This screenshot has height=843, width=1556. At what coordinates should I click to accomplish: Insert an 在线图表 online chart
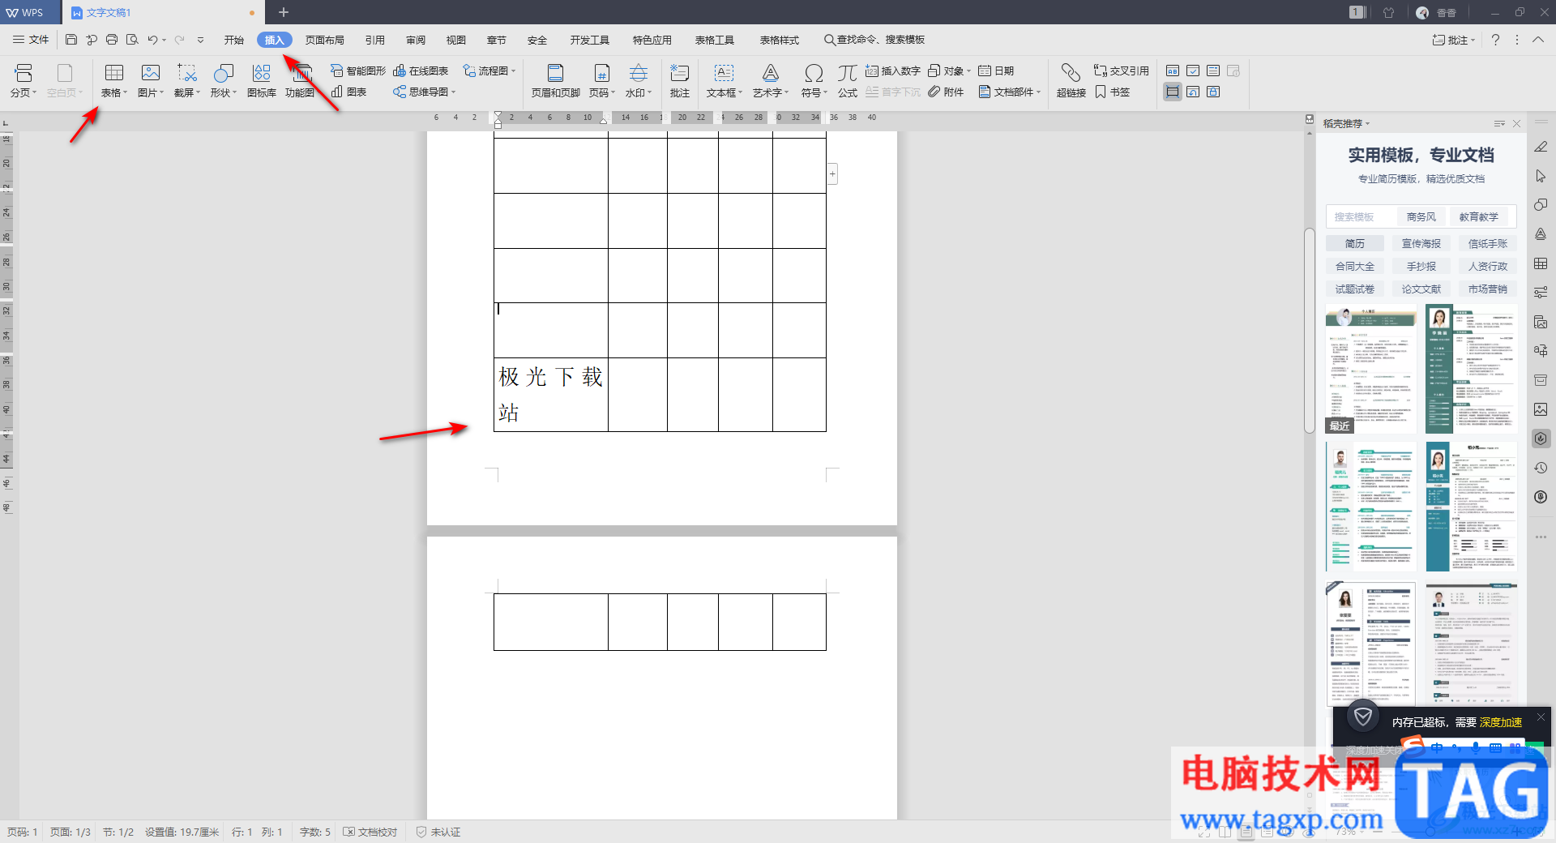(x=421, y=71)
